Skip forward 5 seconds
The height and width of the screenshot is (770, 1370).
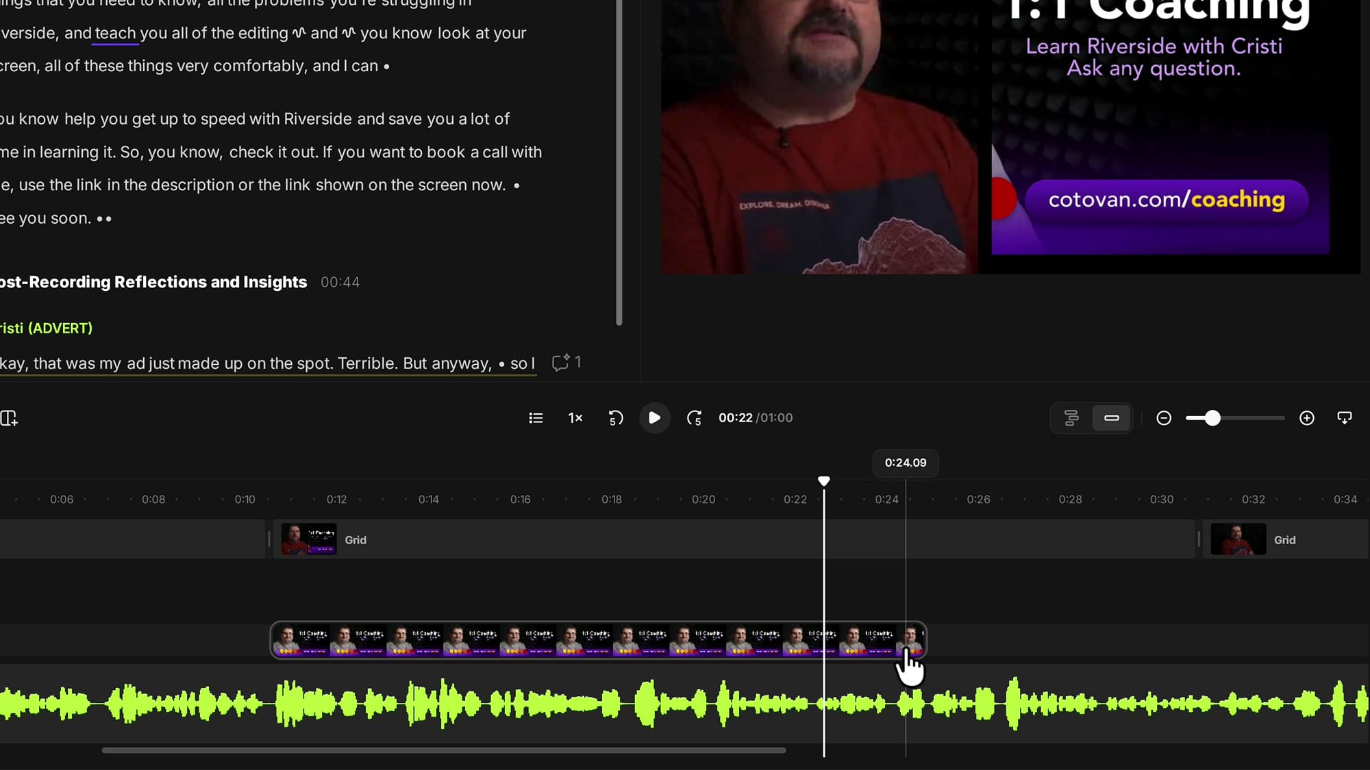pos(694,418)
